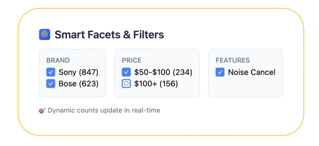Uncheck the Bose brand checkbox
Image resolution: width=319 pixels, height=146 pixels.
click(x=51, y=84)
